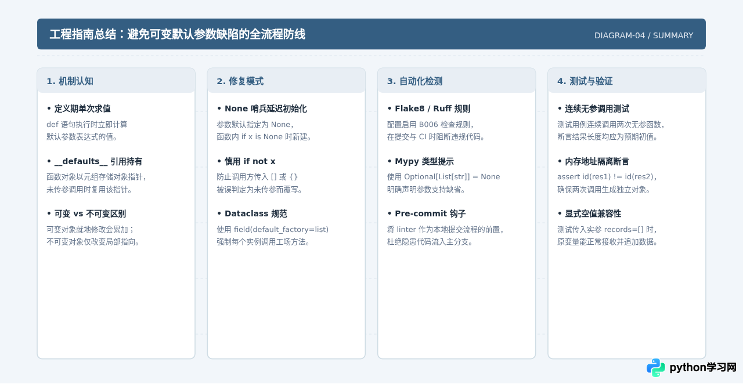Click the bullet 连续无参调用测试
The height and width of the screenshot is (384, 743).
(x=593, y=108)
